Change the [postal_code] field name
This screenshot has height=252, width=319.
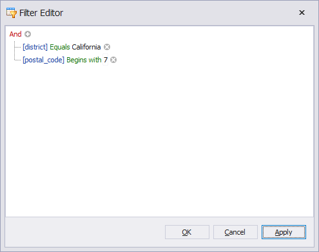click(x=43, y=60)
